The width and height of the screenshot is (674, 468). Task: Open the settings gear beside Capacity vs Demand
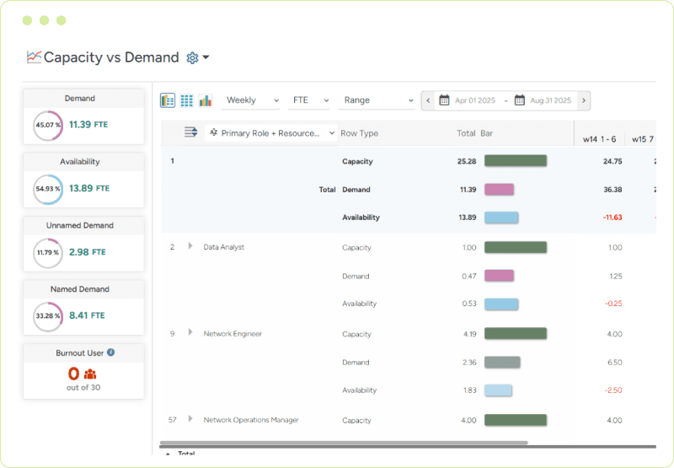[192, 57]
